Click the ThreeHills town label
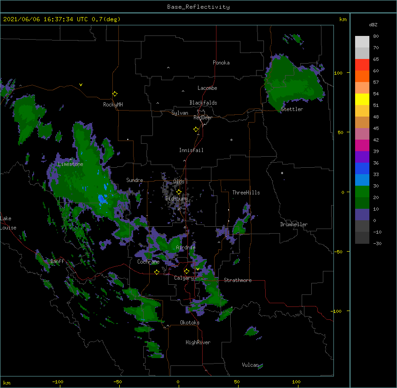 [x=246, y=193]
